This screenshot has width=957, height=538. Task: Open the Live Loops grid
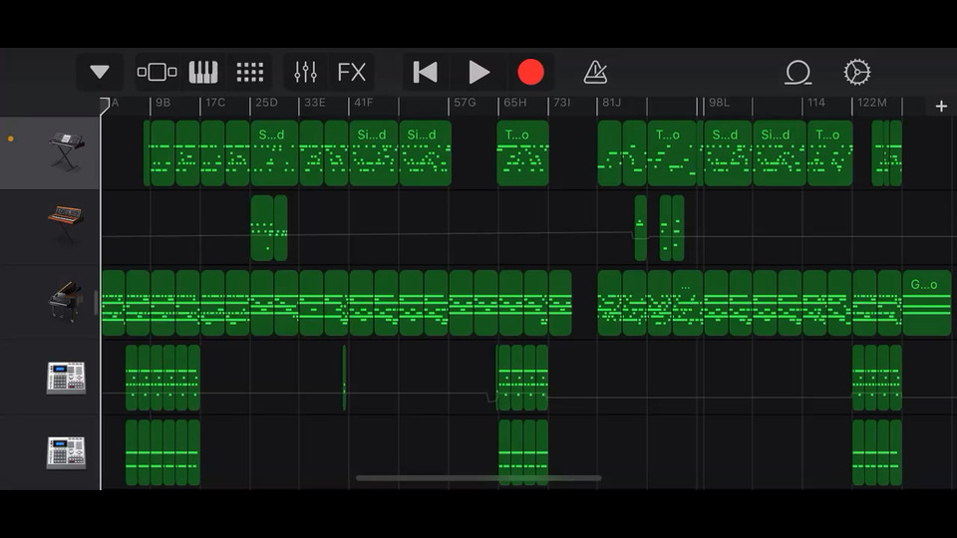pos(249,72)
